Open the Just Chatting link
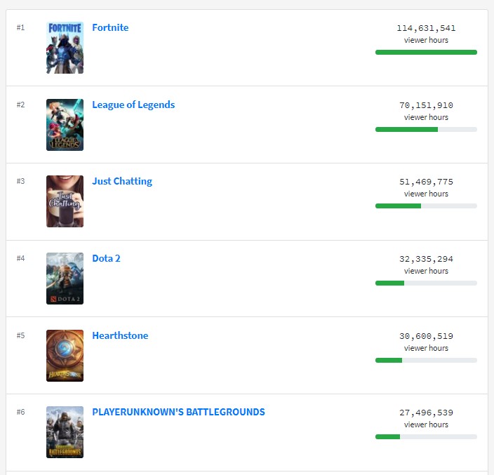This screenshot has width=494, height=475. pyautogui.click(x=122, y=182)
